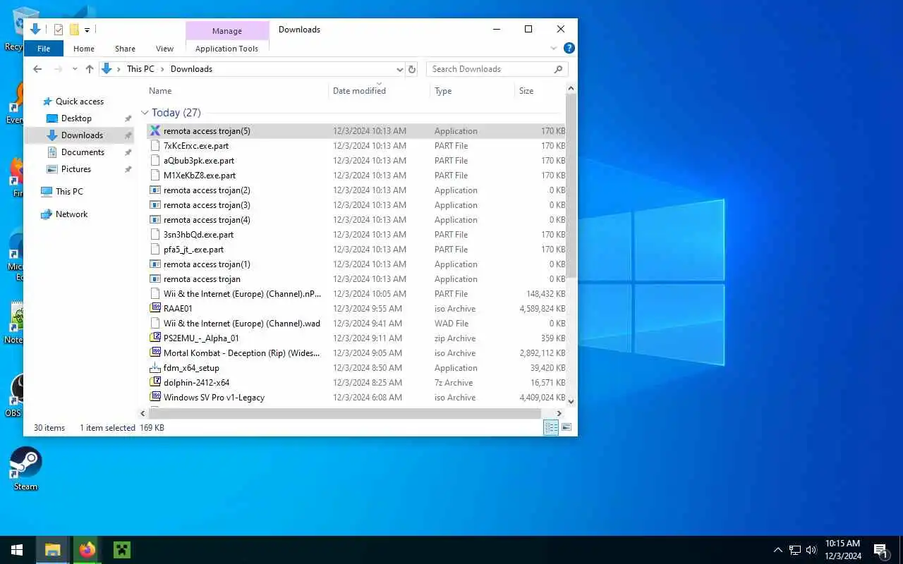Image resolution: width=903 pixels, height=564 pixels.
Task: Select remota access trojan(4) icon
Action: [156, 220]
